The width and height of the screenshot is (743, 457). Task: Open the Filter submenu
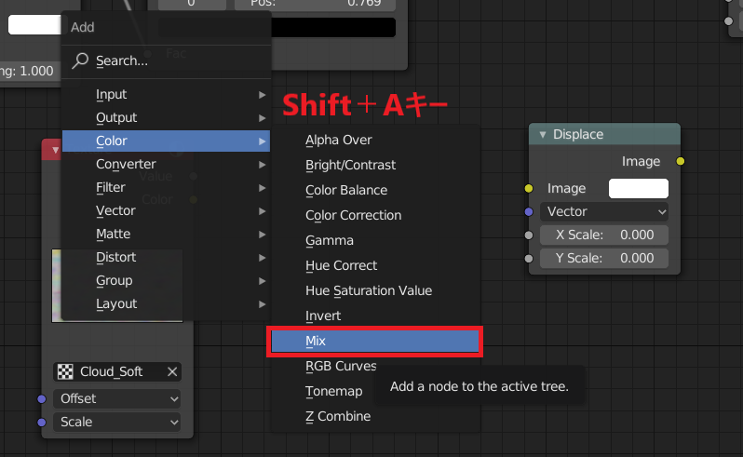(166, 187)
